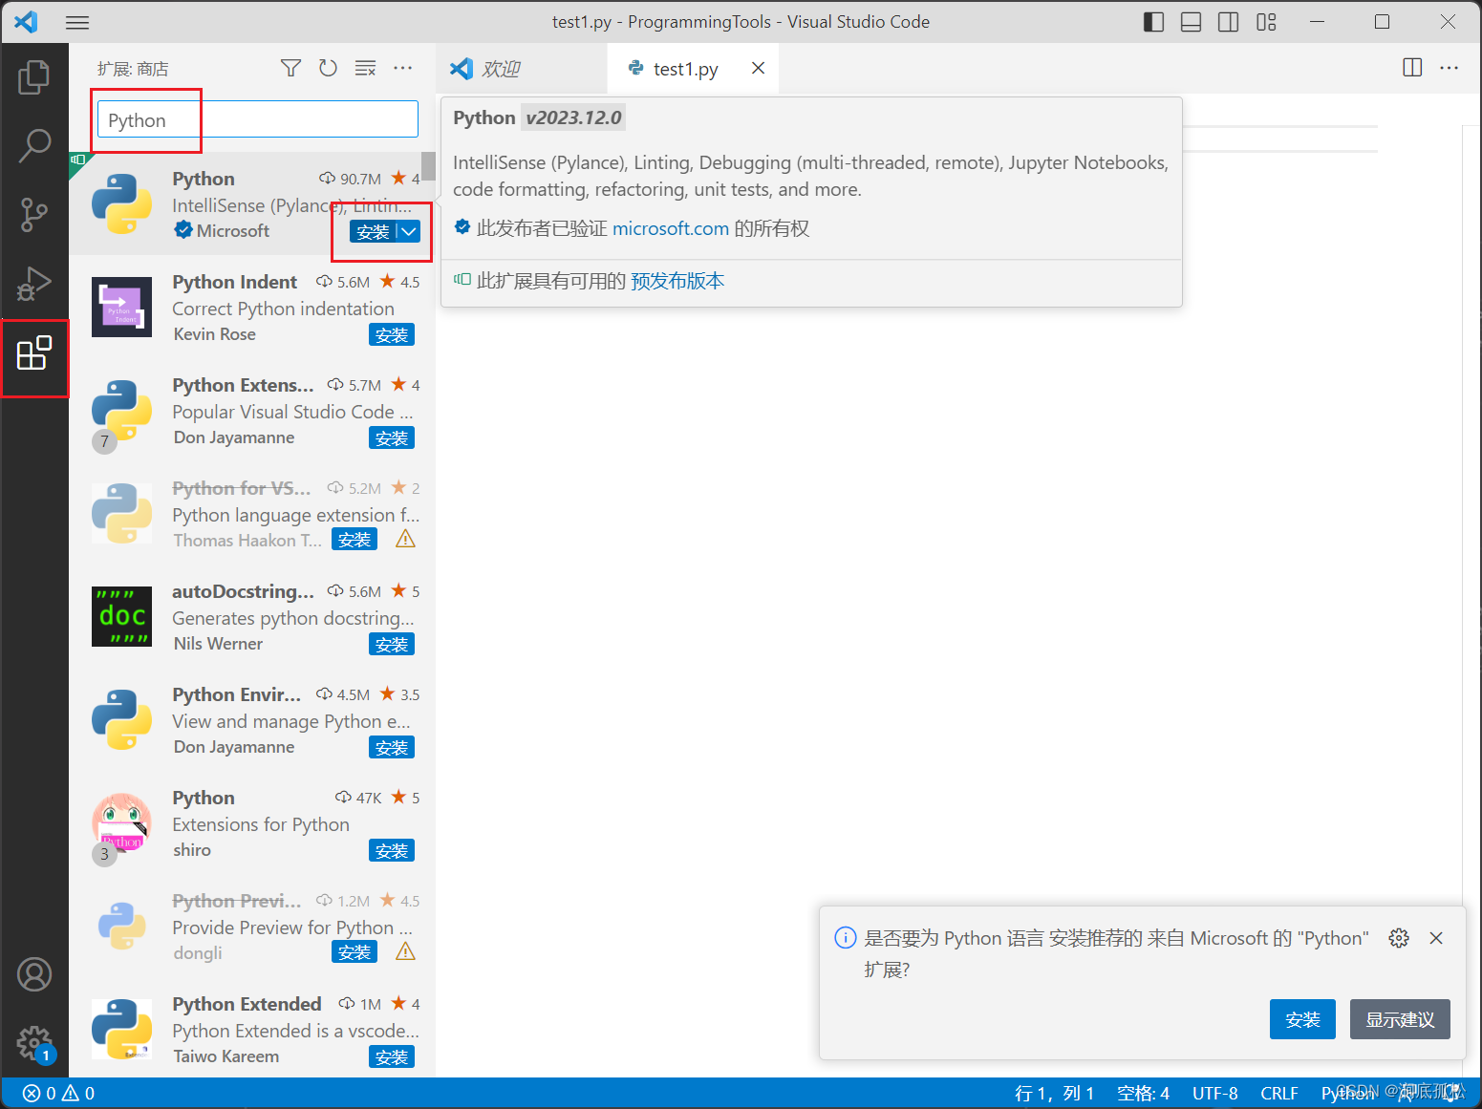The image size is (1482, 1109).
Task: Open editor more actions ellipsis
Action: tap(1450, 68)
